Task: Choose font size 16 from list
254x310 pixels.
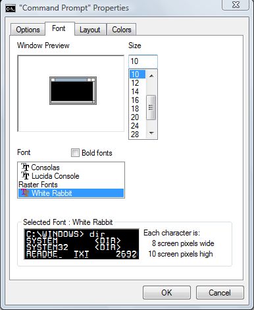Action: click(135, 100)
